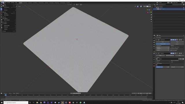The image size is (185, 104).
Task: Move Displace modifier up arrow
Action: 179,53
